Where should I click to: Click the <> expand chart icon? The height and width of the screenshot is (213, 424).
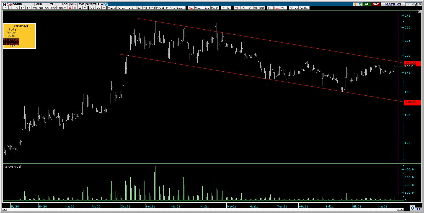coord(98,8)
